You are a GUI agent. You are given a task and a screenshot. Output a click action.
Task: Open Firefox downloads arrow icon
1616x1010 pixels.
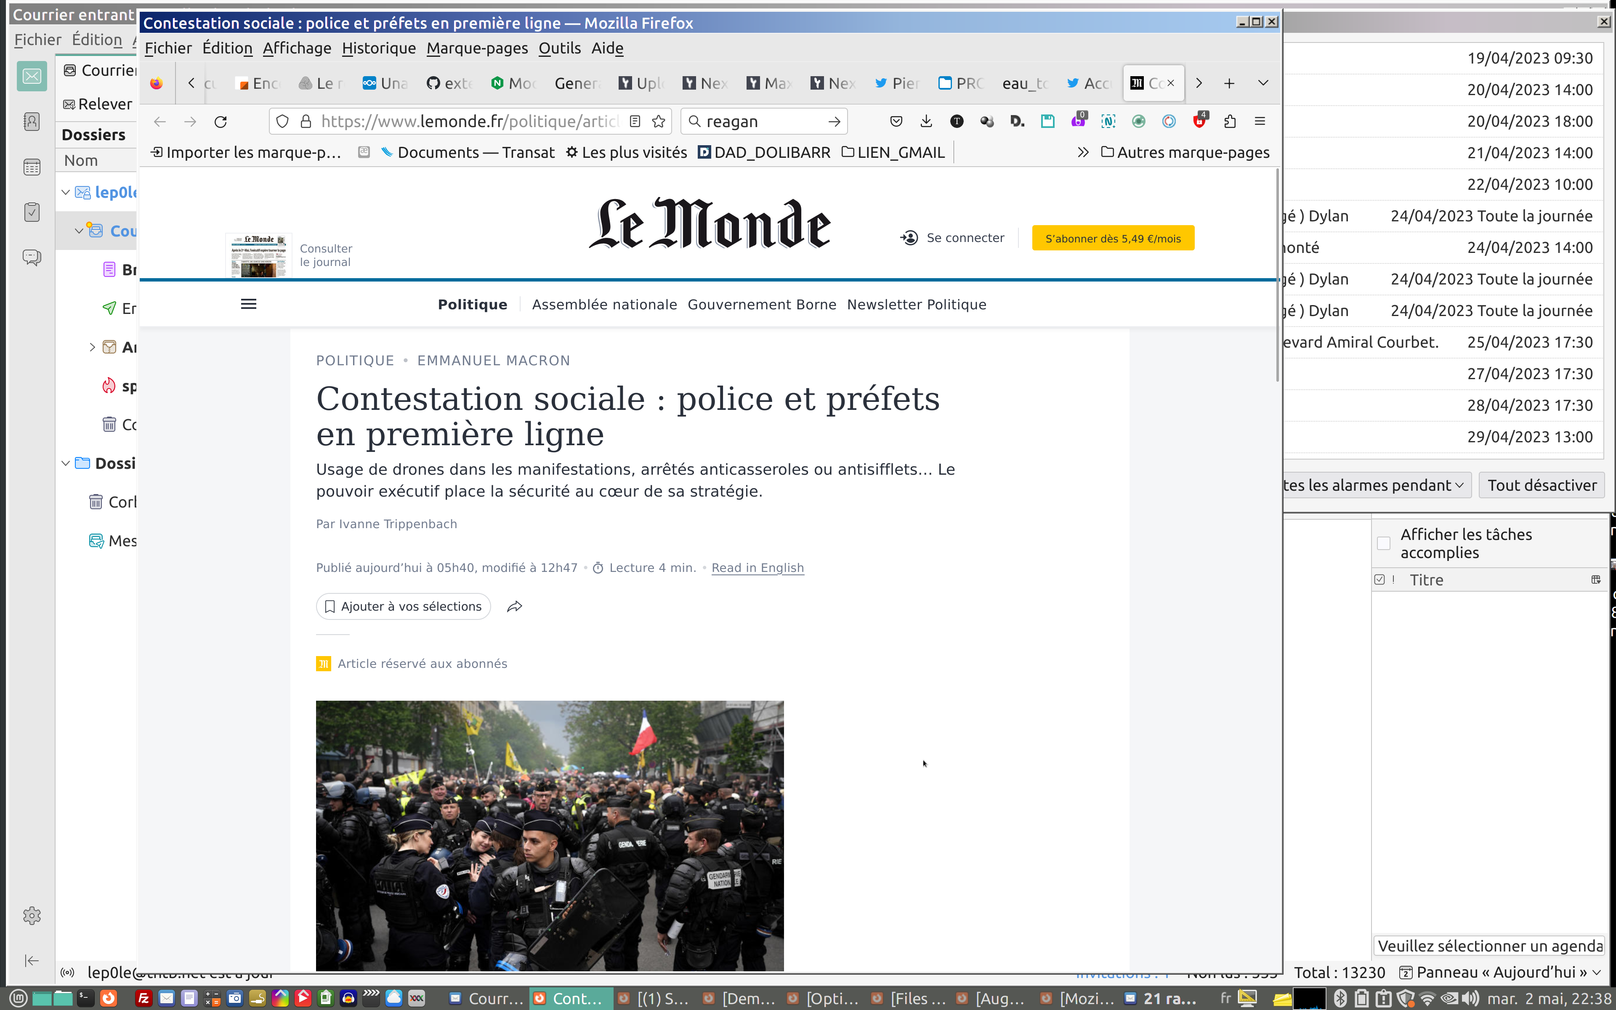click(926, 122)
